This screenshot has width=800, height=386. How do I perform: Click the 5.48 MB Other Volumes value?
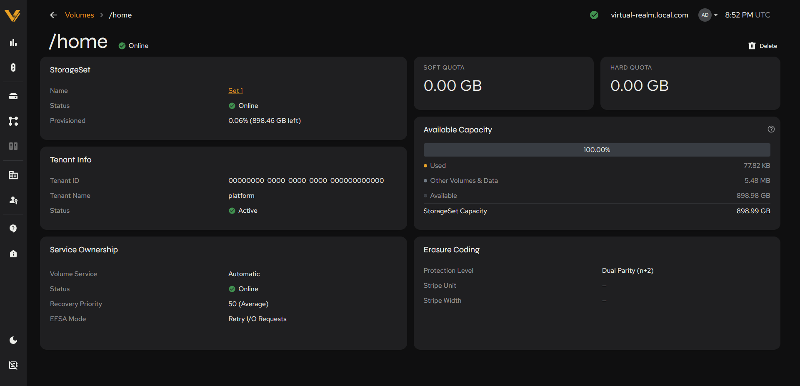757,180
